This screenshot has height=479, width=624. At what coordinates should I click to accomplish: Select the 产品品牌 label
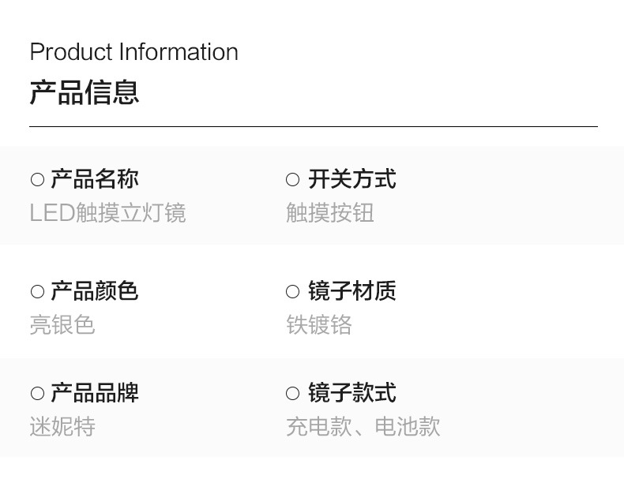click(94, 393)
